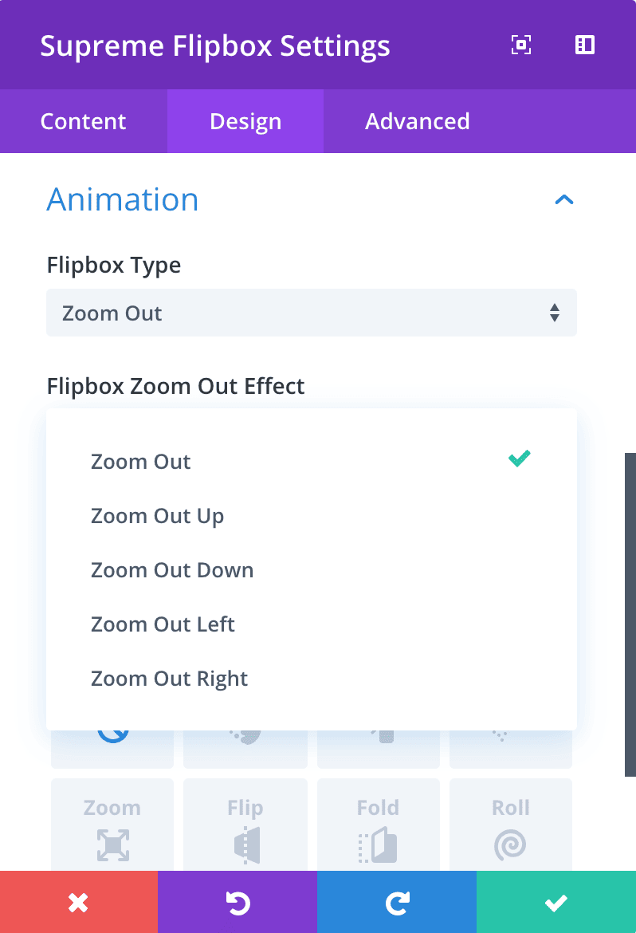Image resolution: width=636 pixels, height=933 pixels.
Task: Click the purple undo arrow button
Action: (238, 902)
